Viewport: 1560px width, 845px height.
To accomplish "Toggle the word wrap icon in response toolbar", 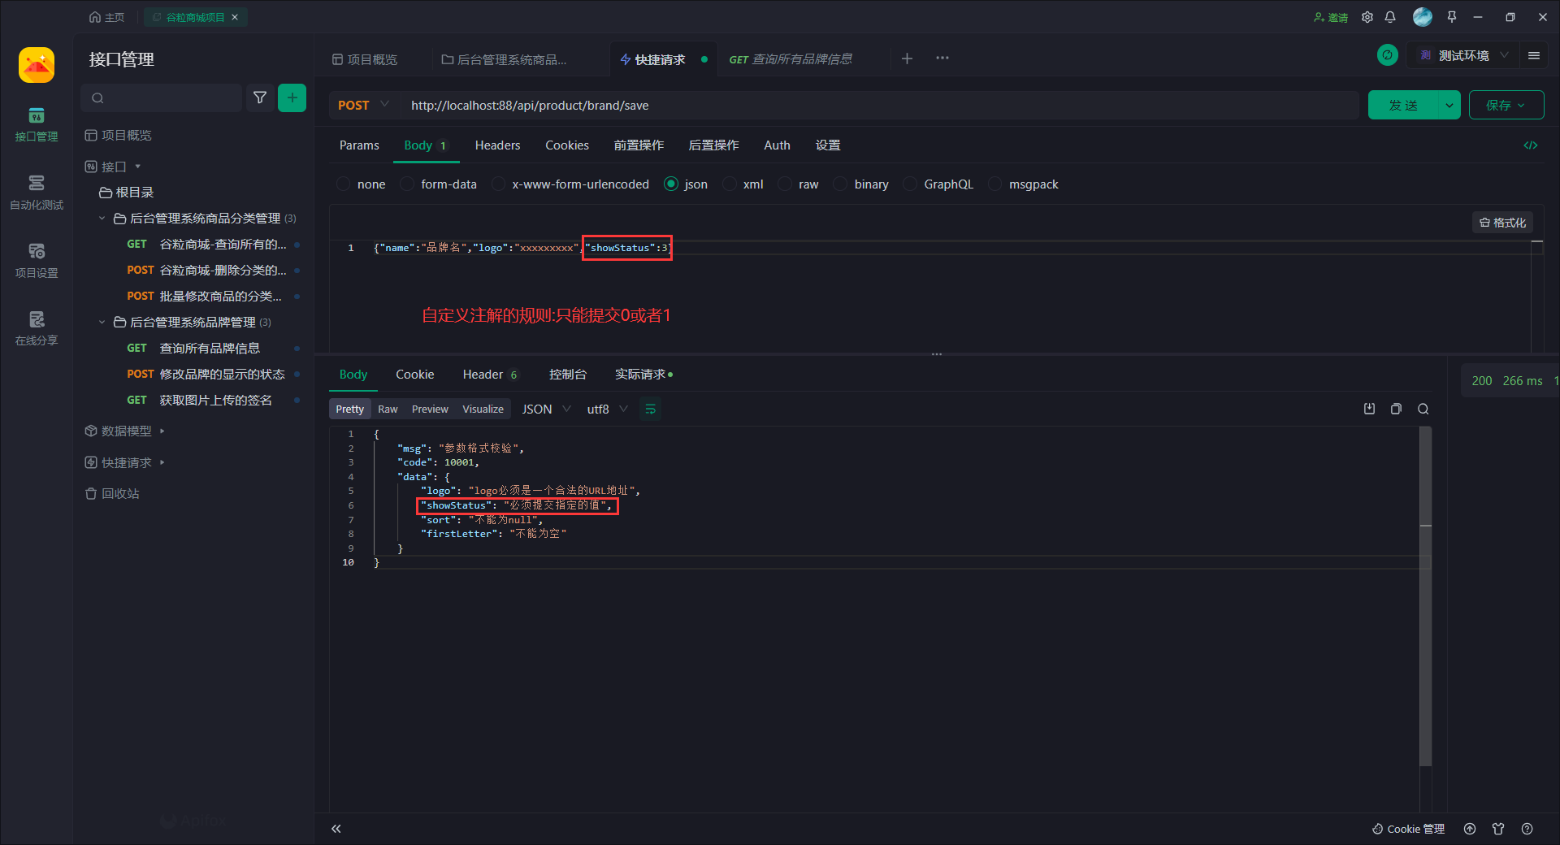I will (650, 409).
